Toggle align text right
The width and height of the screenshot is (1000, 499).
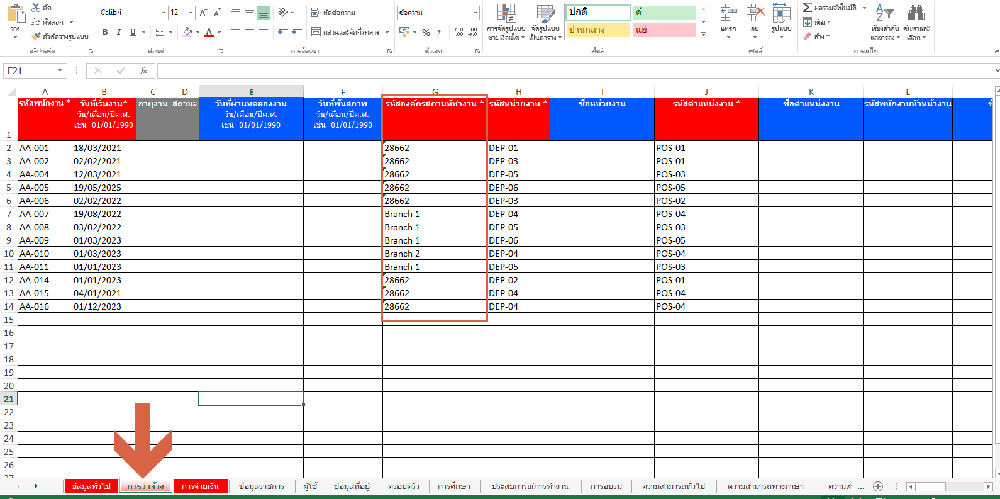[264, 32]
